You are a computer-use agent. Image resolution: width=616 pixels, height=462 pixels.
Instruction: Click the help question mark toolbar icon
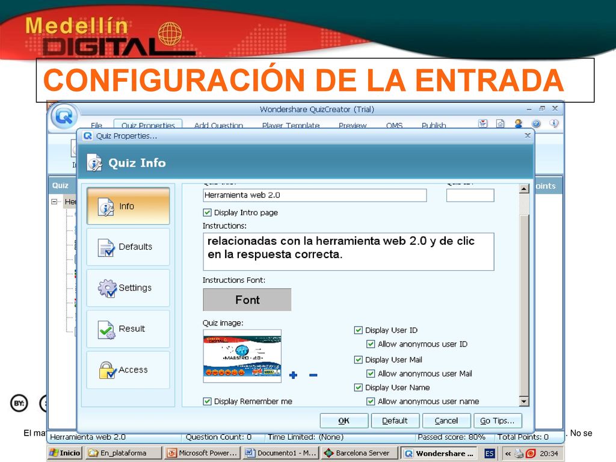[x=536, y=124]
